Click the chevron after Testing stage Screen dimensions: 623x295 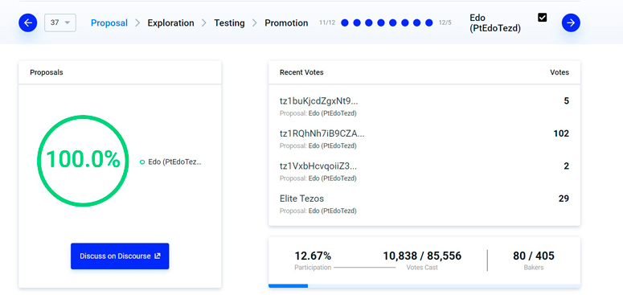click(255, 23)
